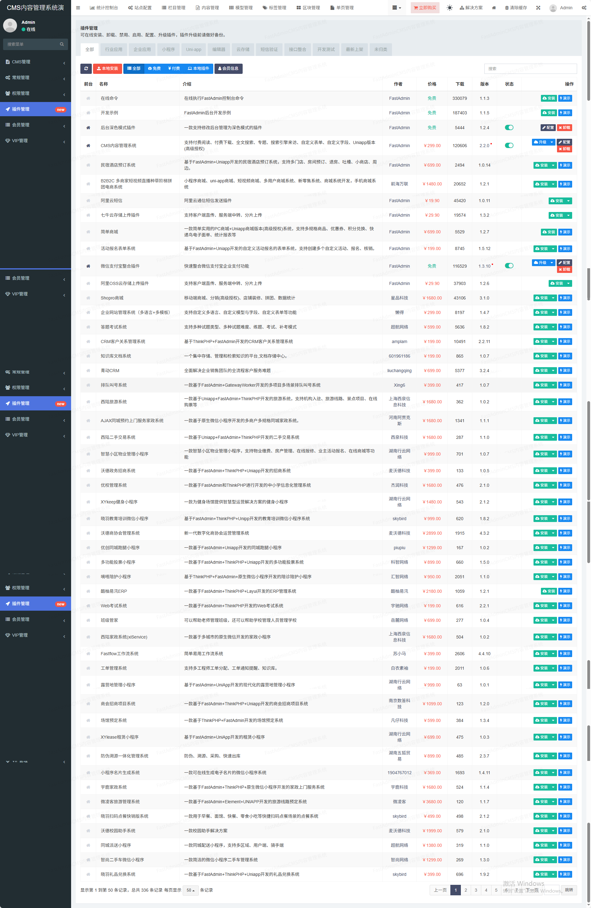The height and width of the screenshot is (908, 591).
Task: Click the refresh button in plugin toolbar
Action: [x=86, y=68]
